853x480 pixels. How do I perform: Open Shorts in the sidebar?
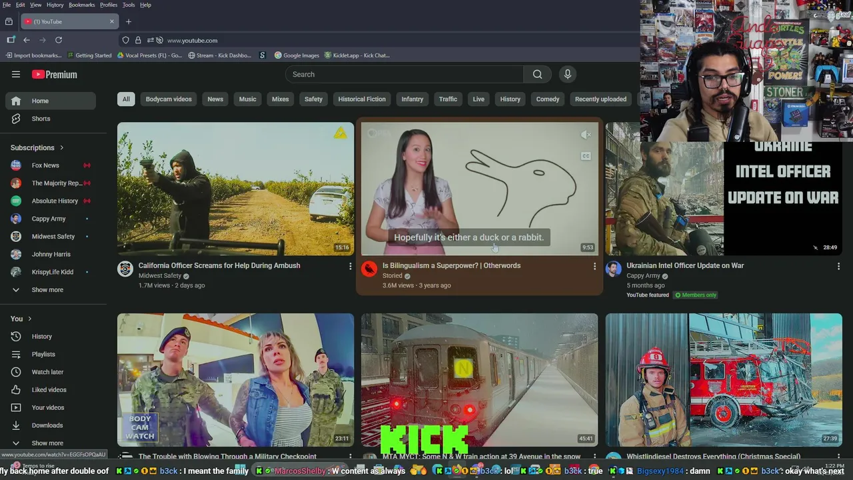point(51,119)
